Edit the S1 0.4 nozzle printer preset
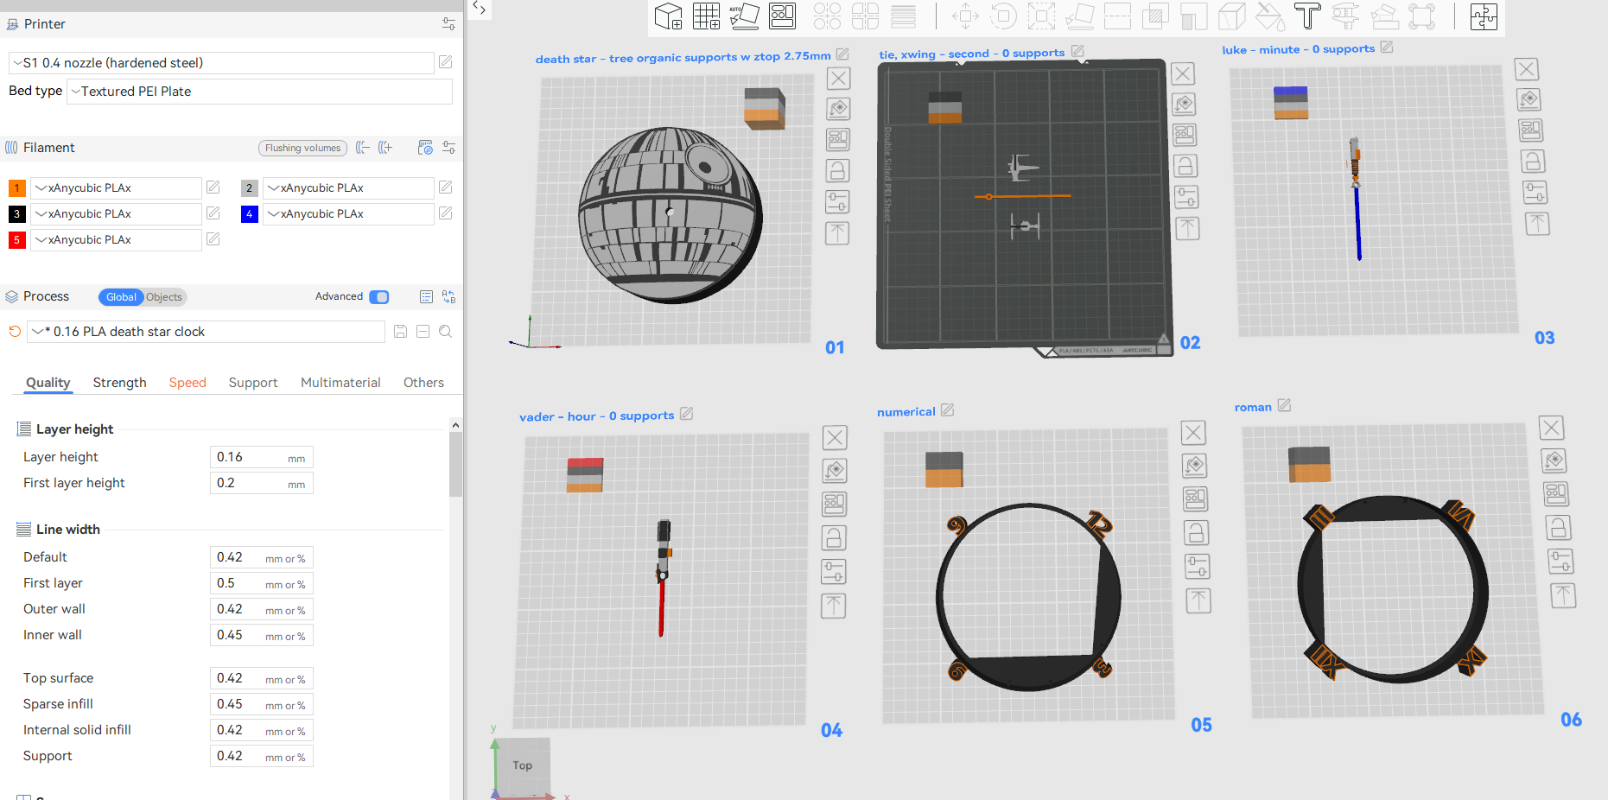 tap(446, 62)
